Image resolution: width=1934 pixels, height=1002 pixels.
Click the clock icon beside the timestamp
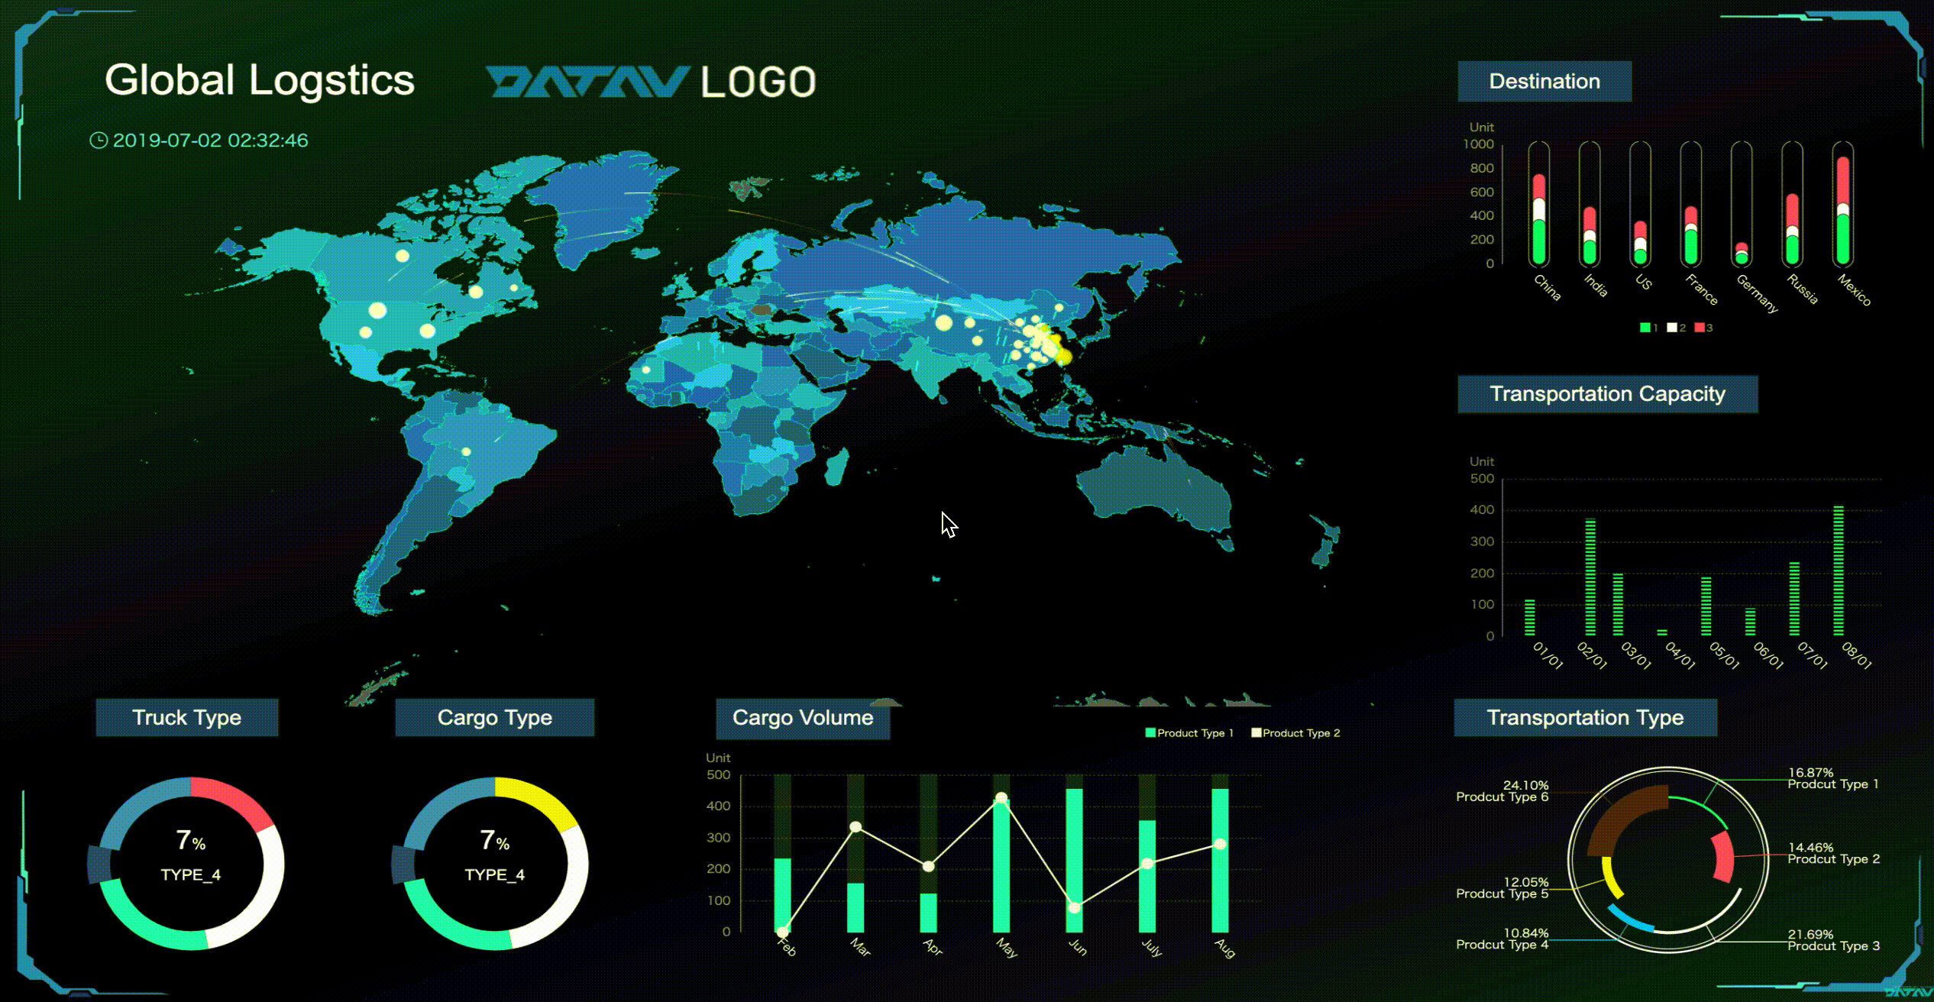pos(99,141)
